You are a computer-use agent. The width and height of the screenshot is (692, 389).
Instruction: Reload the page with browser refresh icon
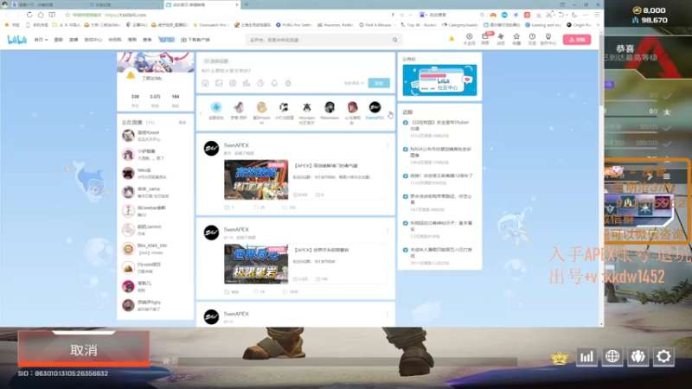point(29,15)
